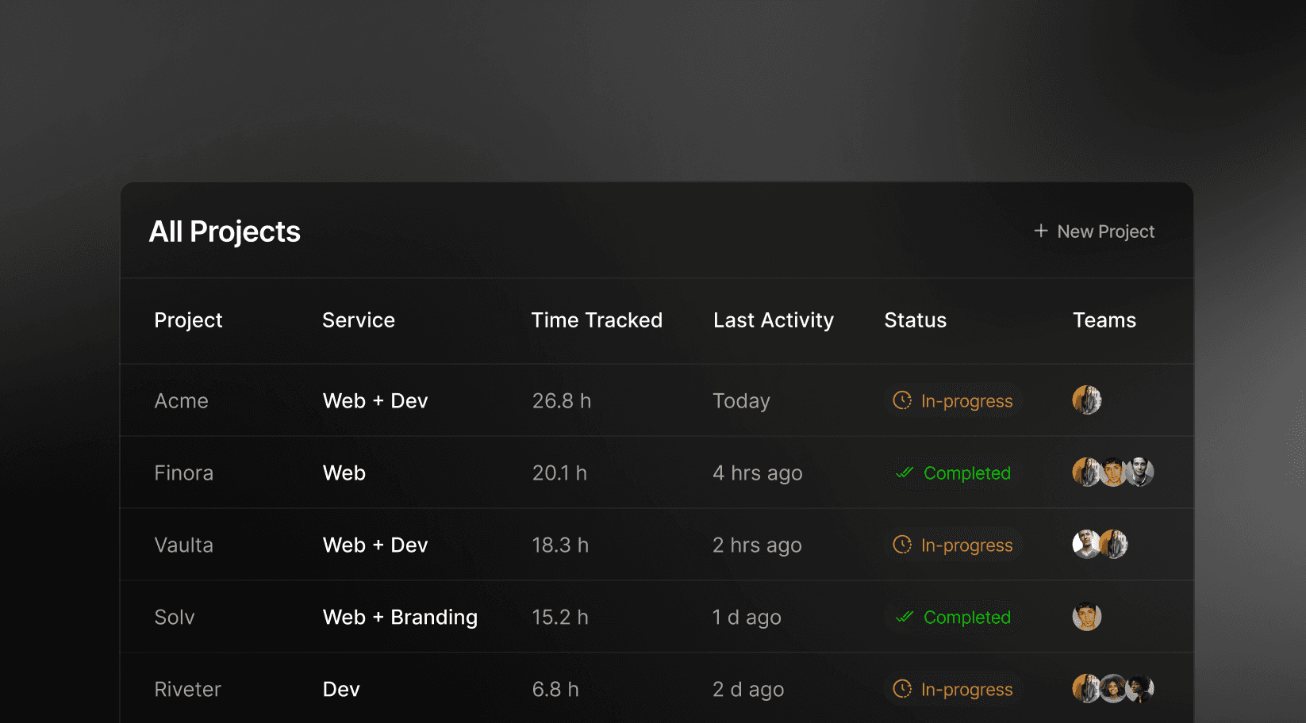Click the Last Activity column header
1306x723 pixels.
(x=774, y=320)
